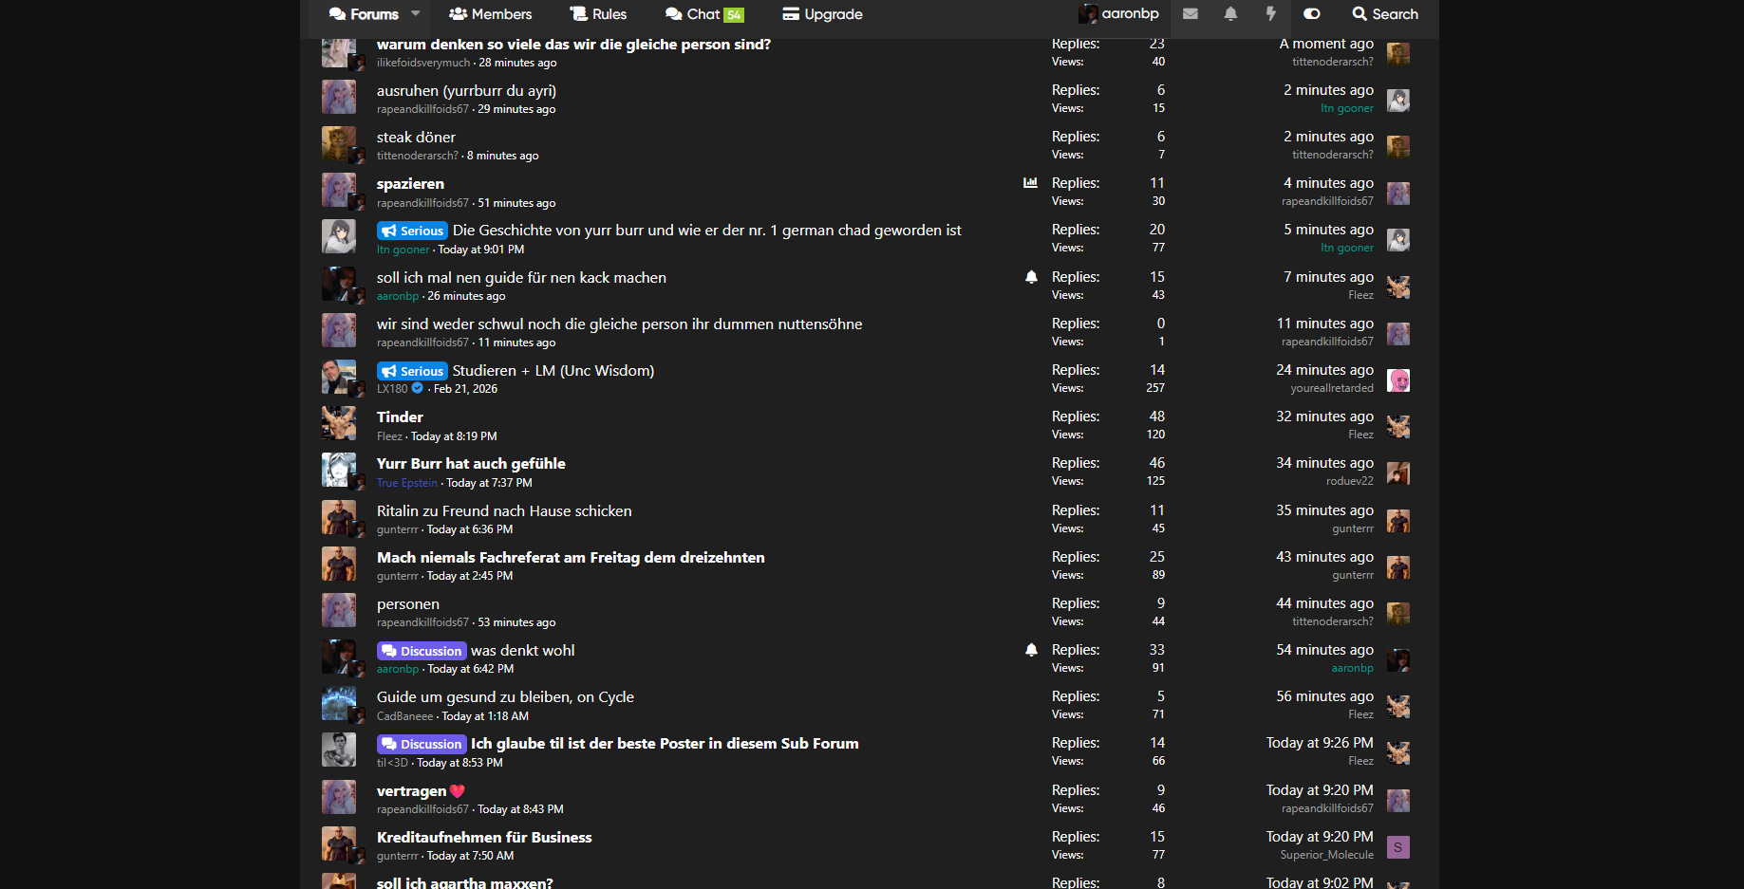Open the "steak döner" thread
Screen dimensions: 1744x889
416,138
